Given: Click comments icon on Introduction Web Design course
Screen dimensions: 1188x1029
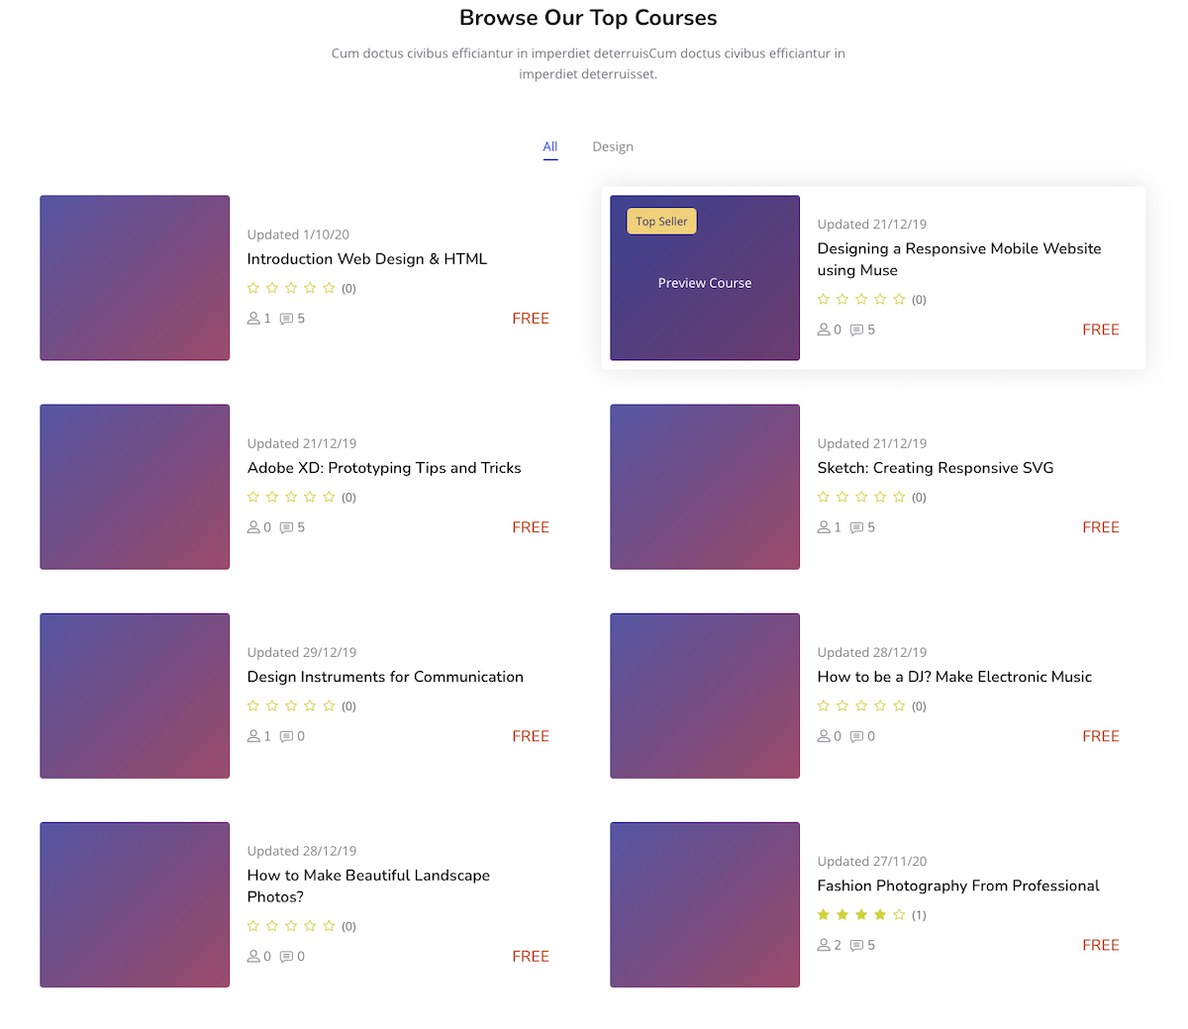Looking at the screenshot, I should [286, 319].
